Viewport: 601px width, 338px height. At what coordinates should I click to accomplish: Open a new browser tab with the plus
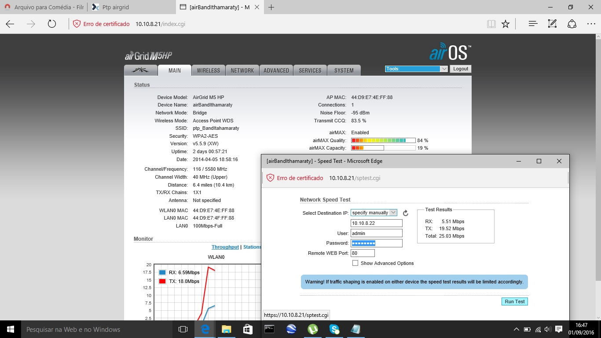(x=271, y=7)
